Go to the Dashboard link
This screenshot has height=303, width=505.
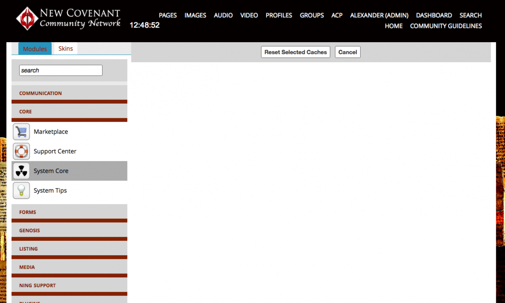coord(434,15)
